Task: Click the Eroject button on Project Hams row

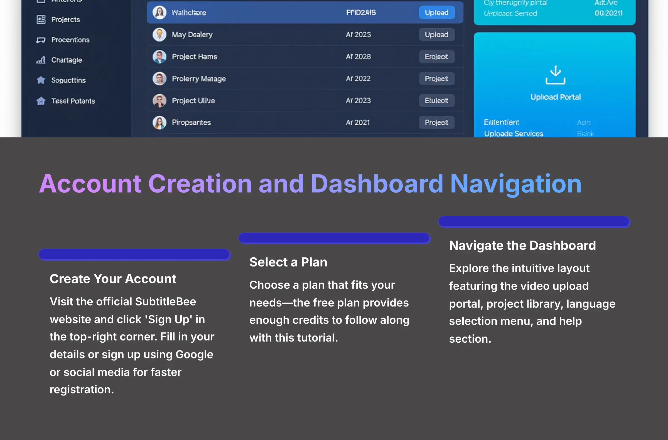Action: [x=437, y=56]
